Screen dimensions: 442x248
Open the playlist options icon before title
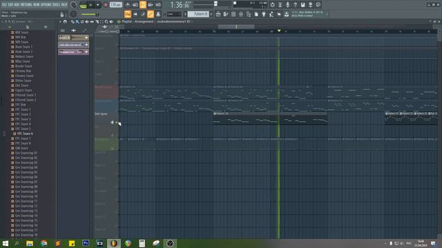(x=119, y=21)
